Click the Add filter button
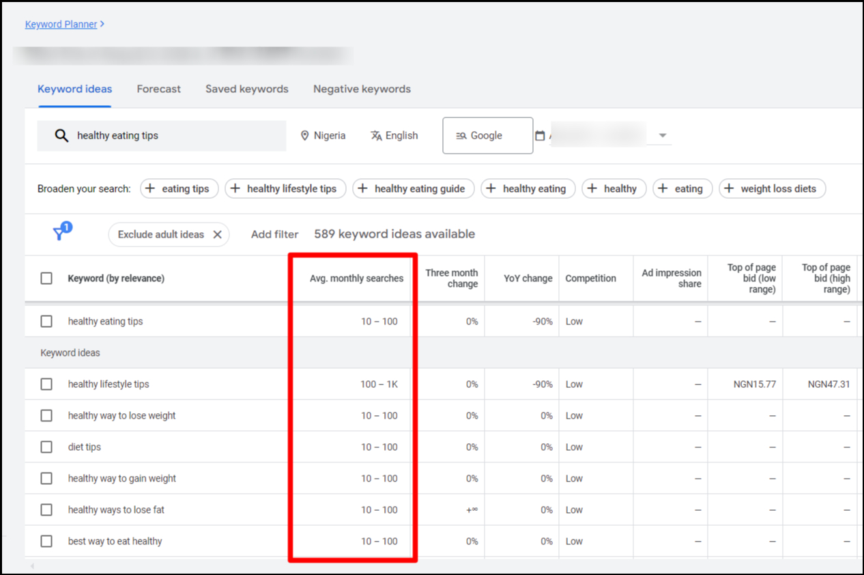Image resolution: width=864 pixels, height=575 pixels. pyautogui.click(x=274, y=234)
